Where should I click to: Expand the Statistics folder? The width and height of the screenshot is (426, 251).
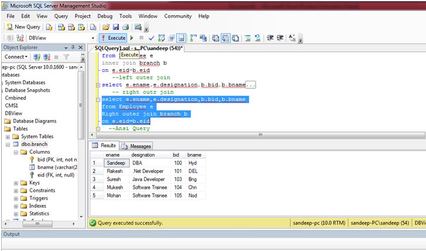(x=16, y=214)
